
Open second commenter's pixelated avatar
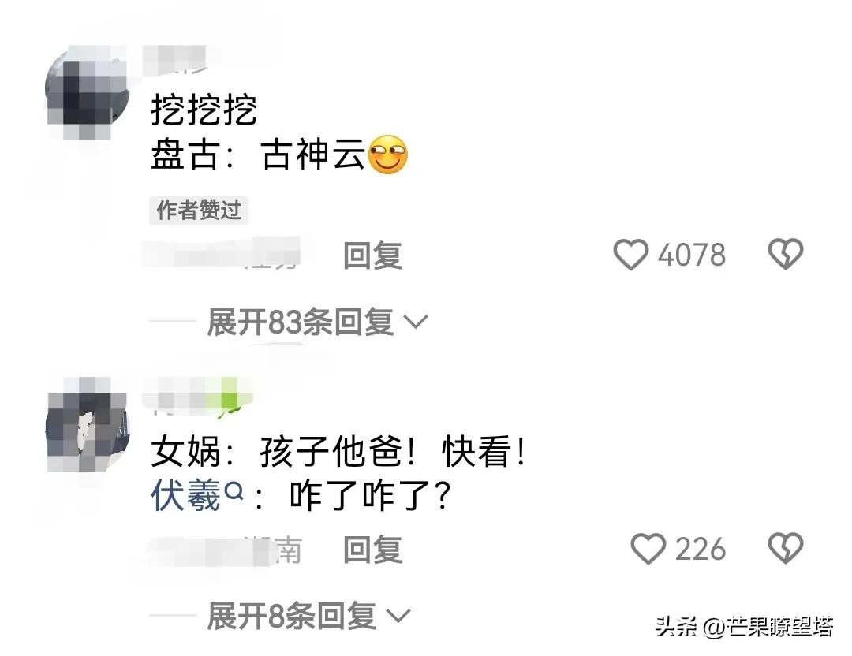click(88, 425)
